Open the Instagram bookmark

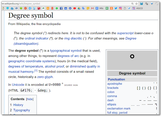(x=120, y=8)
